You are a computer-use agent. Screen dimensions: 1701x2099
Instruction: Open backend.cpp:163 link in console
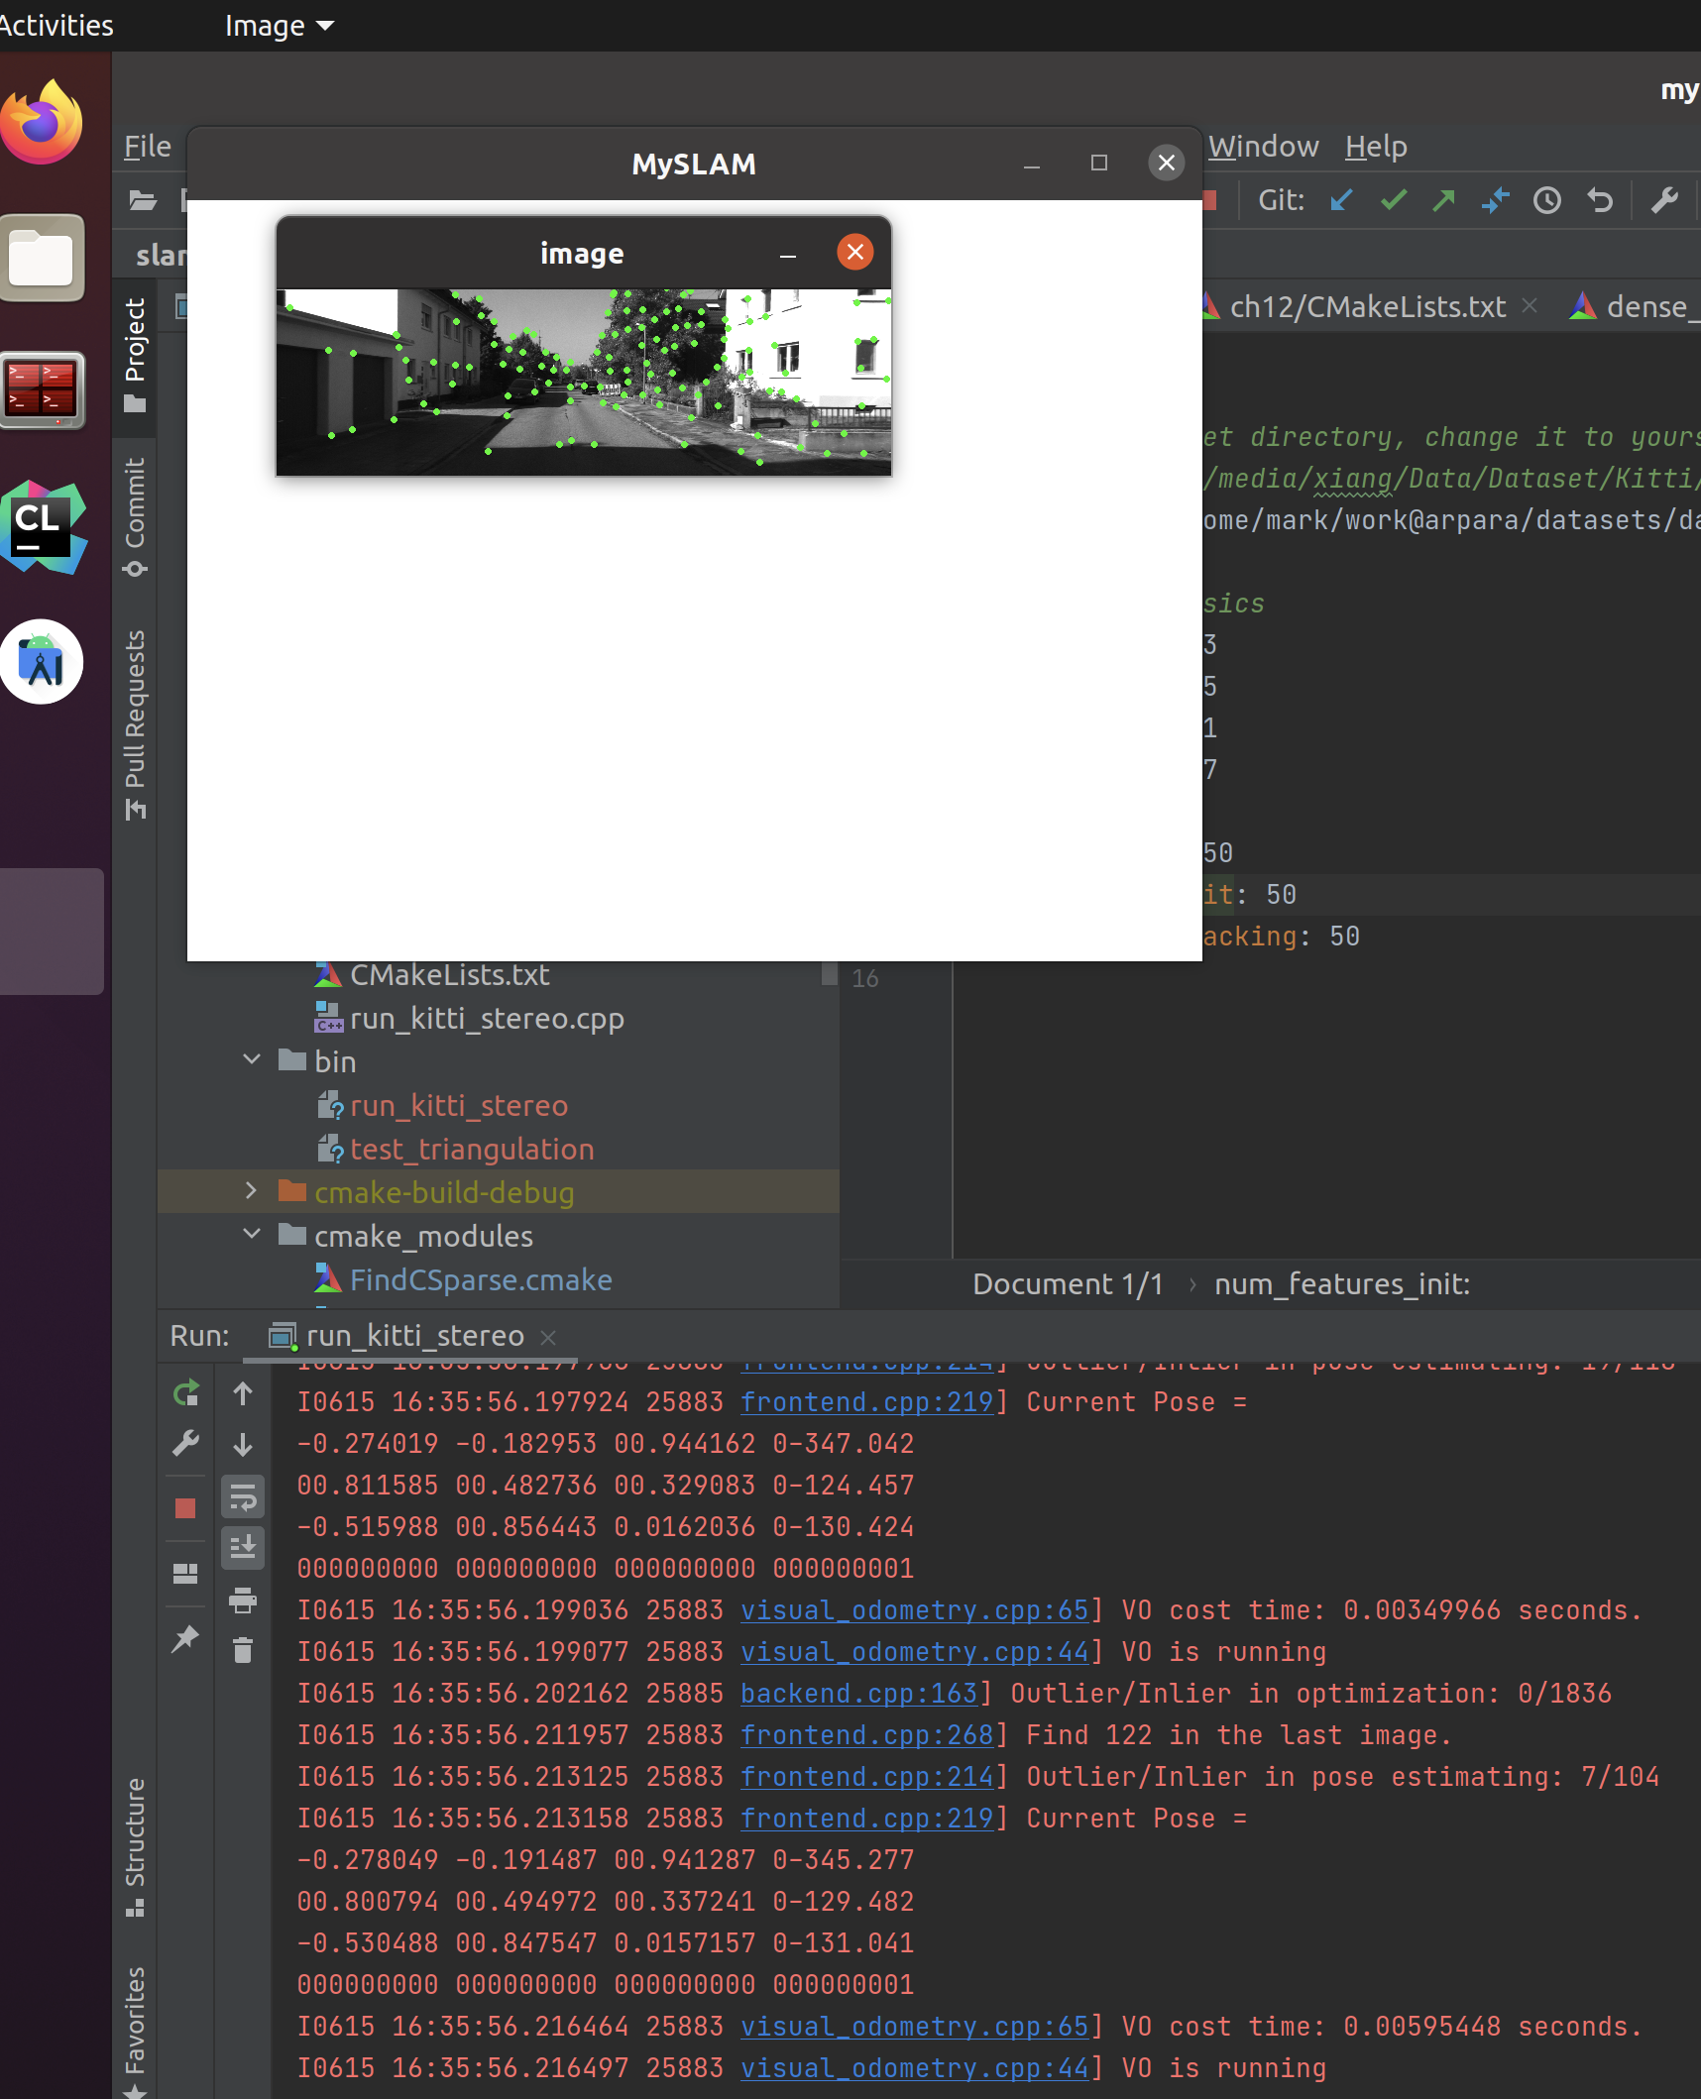point(859,1693)
